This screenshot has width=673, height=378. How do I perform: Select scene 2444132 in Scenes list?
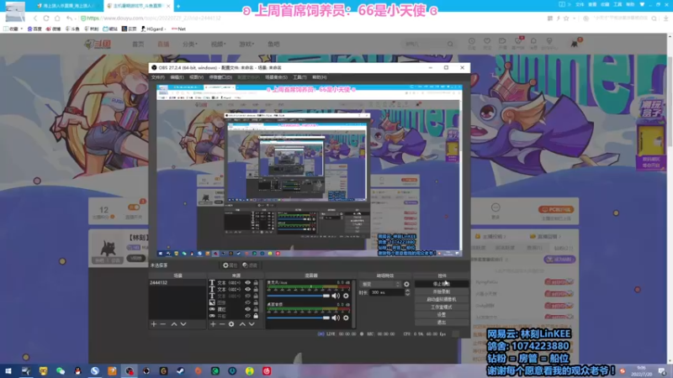click(x=178, y=283)
